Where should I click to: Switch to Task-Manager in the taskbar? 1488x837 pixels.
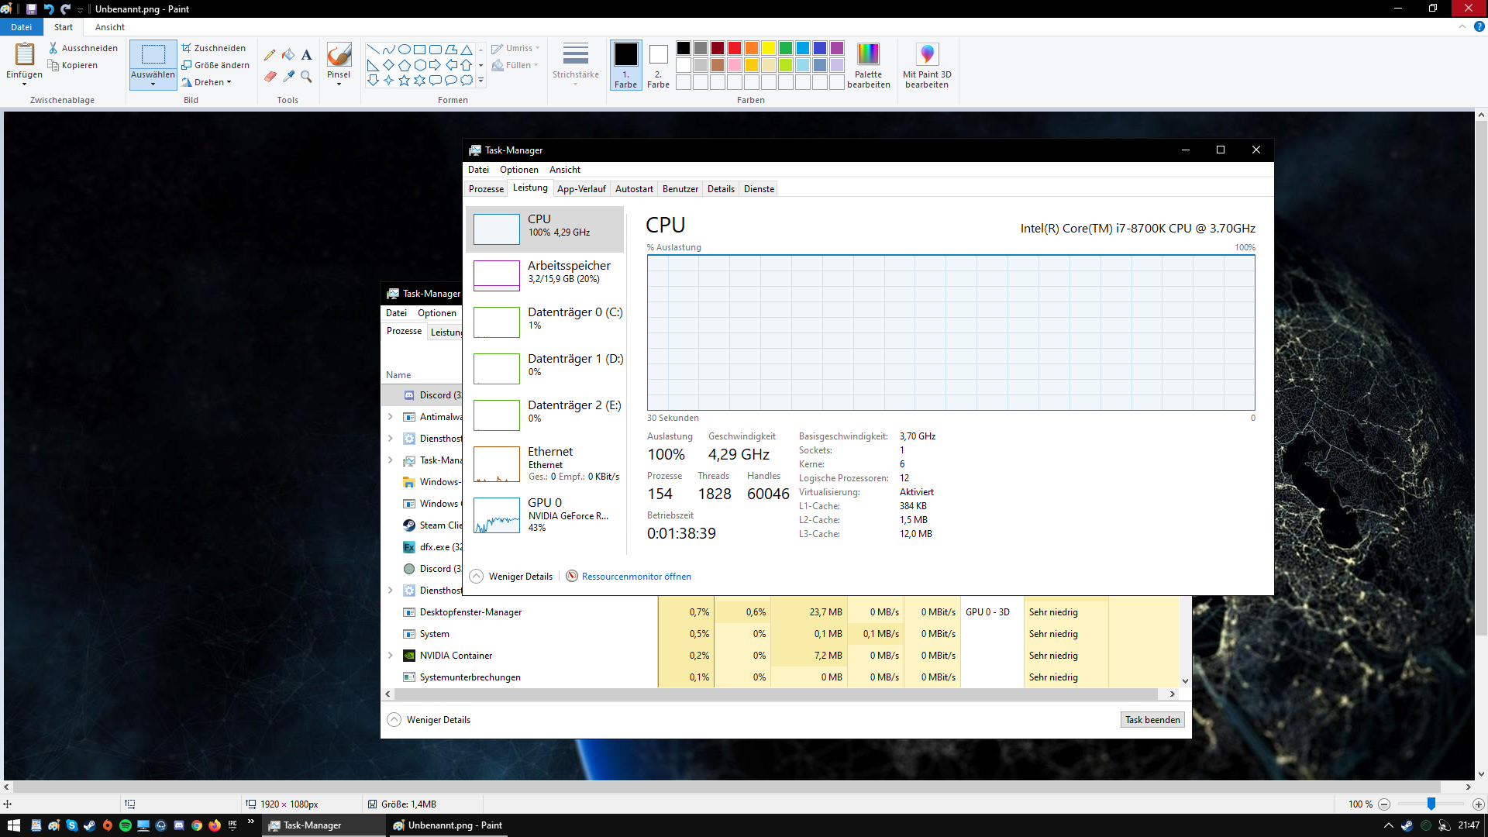[312, 825]
